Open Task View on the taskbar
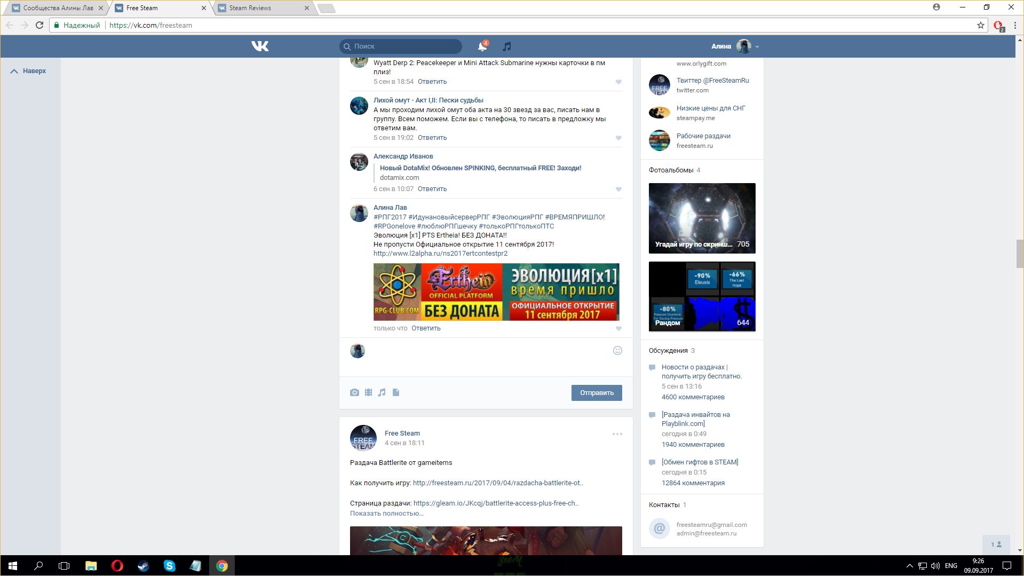The width and height of the screenshot is (1024, 576). coord(64,566)
